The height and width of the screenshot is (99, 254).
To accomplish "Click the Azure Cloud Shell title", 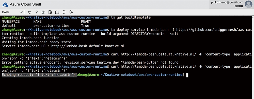I will point(25,4).
